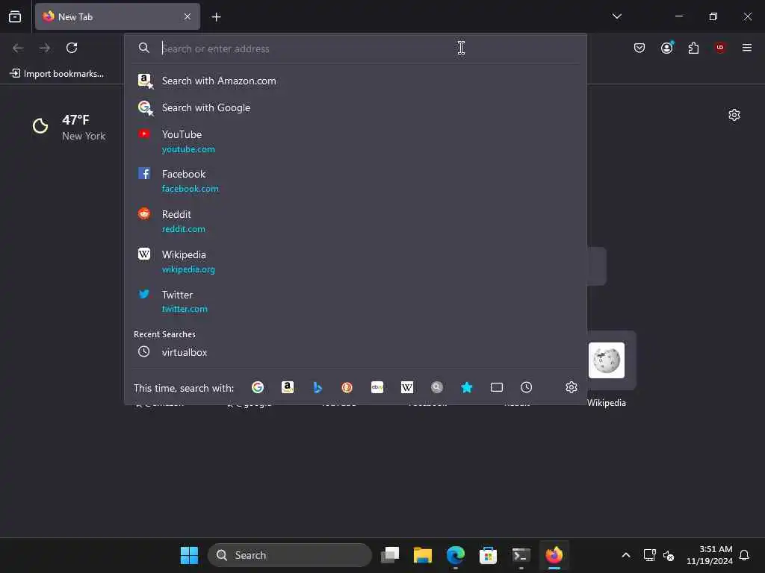Reload the current page

click(x=72, y=48)
